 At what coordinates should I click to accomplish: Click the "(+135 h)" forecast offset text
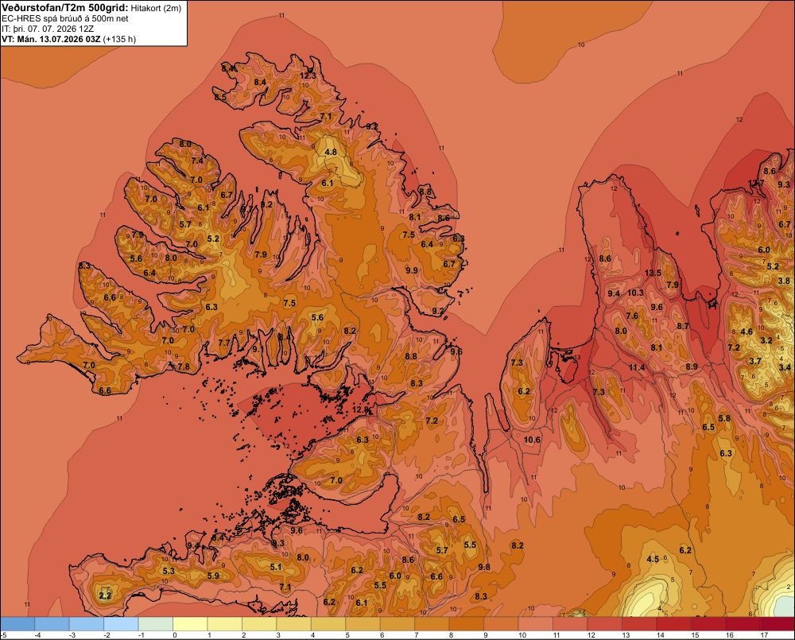(x=120, y=39)
